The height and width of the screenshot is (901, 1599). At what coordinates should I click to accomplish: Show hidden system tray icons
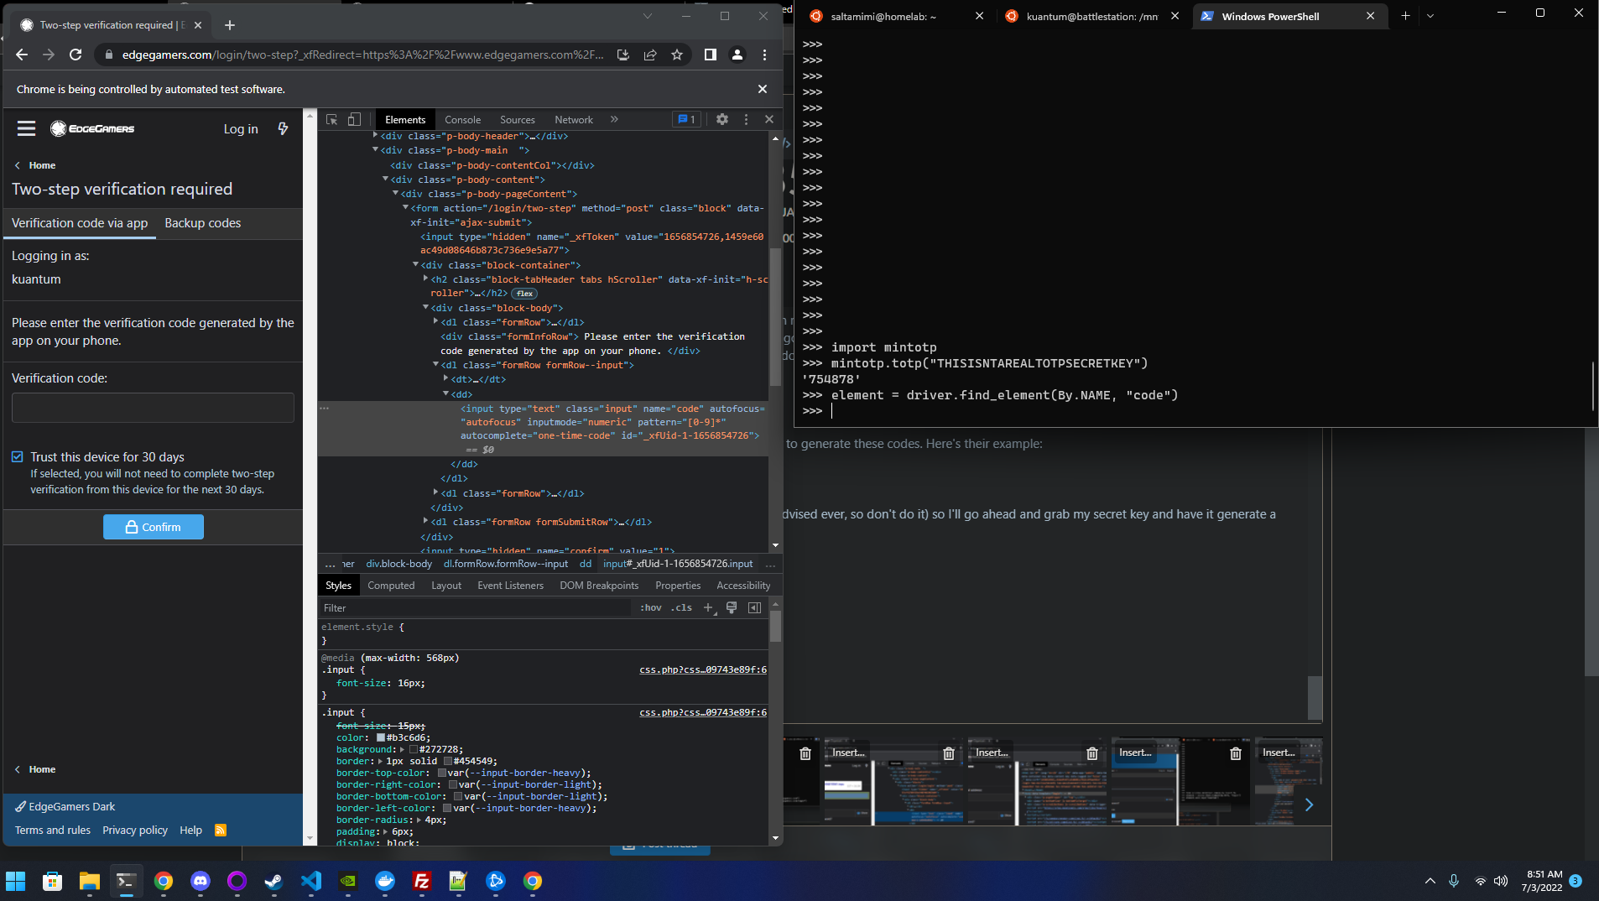pos(1430,881)
